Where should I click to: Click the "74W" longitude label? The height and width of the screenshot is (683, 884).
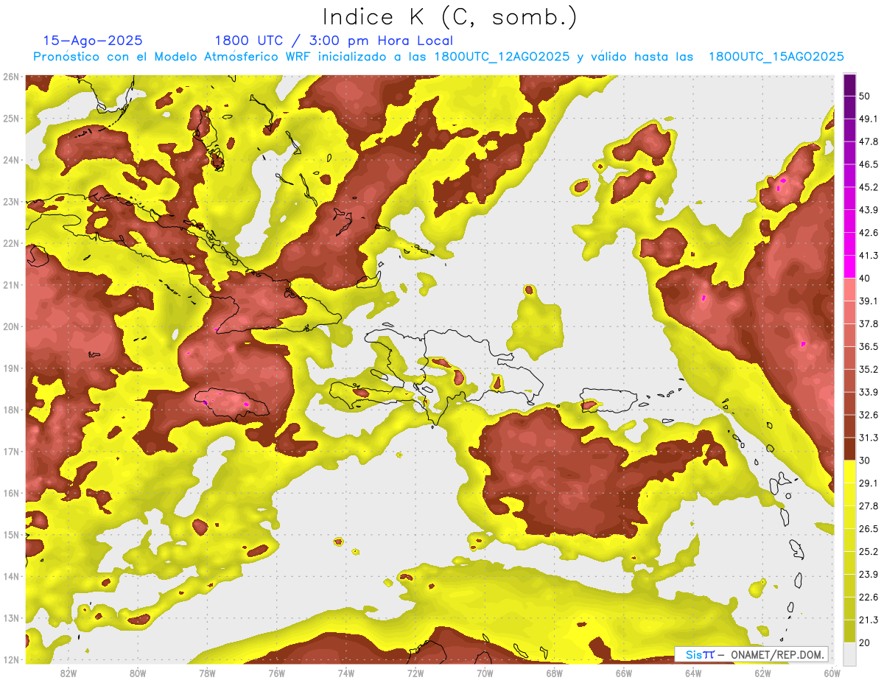[345, 673]
